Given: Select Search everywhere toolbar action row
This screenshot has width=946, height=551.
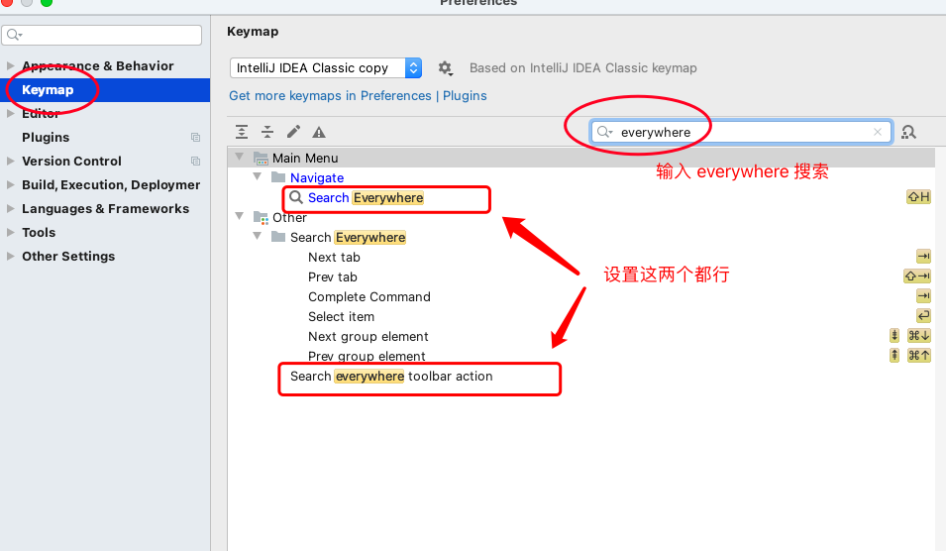Looking at the screenshot, I should click(x=391, y=376).
